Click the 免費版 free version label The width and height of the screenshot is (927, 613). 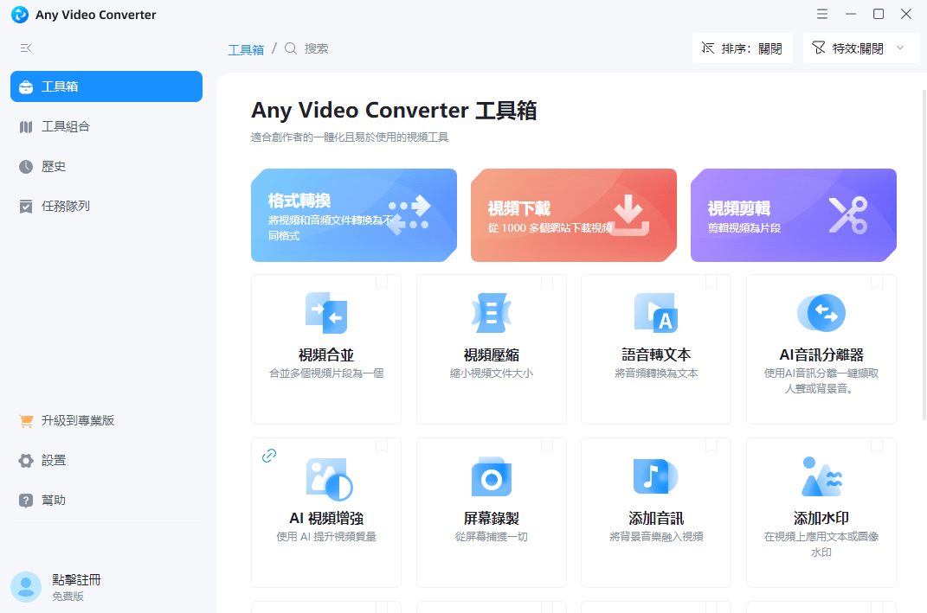(68, 597)
